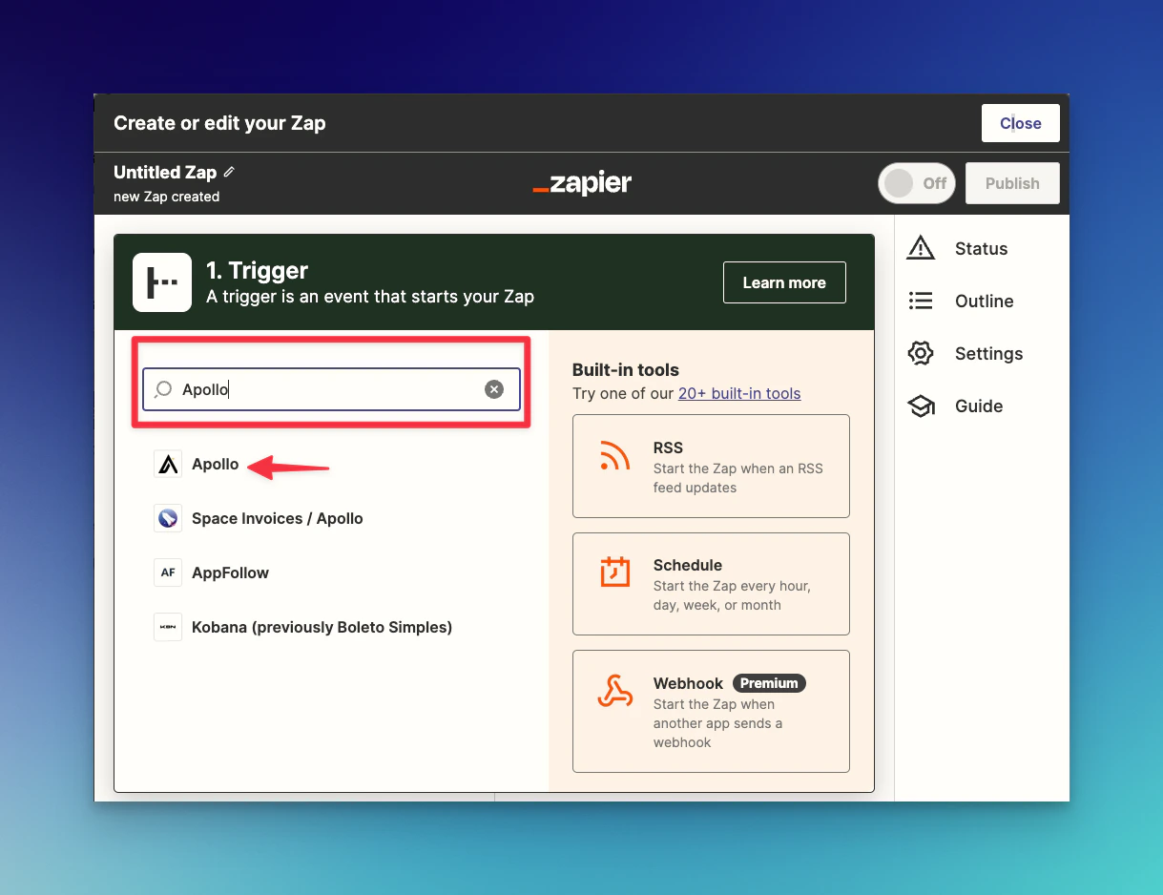The width and height of the screenshot is (1163, 895).
Task: Click the magnifier icon in search field
Action: 164,389
